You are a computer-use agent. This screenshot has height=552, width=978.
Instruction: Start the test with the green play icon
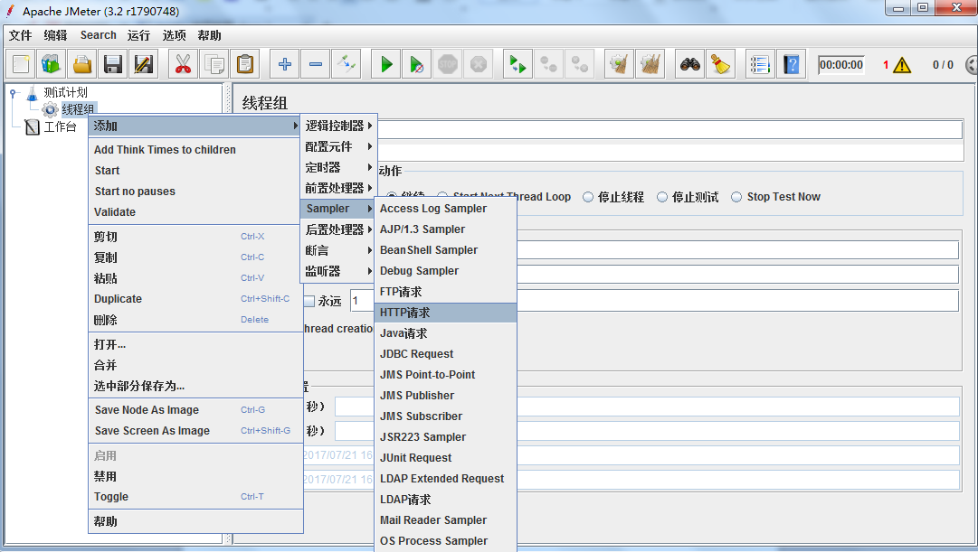(x=386, y=64)
